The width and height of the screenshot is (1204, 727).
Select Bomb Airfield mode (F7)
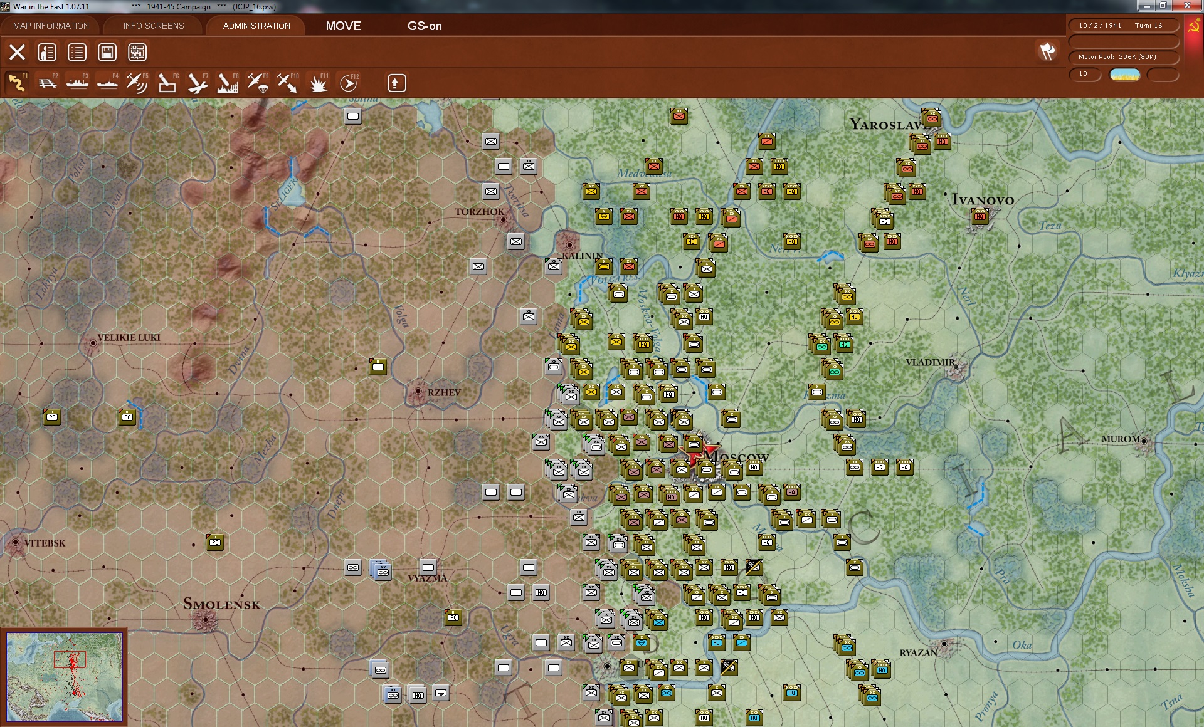click(198, 83)
